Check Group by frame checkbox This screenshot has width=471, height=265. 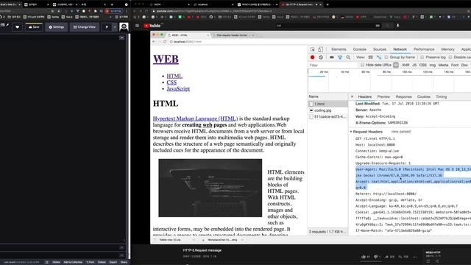[x=386, y=57]
